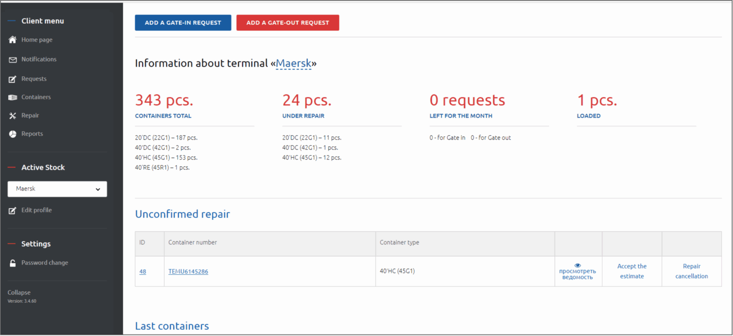Click the Last containers heading

click(x=172, y=326)
